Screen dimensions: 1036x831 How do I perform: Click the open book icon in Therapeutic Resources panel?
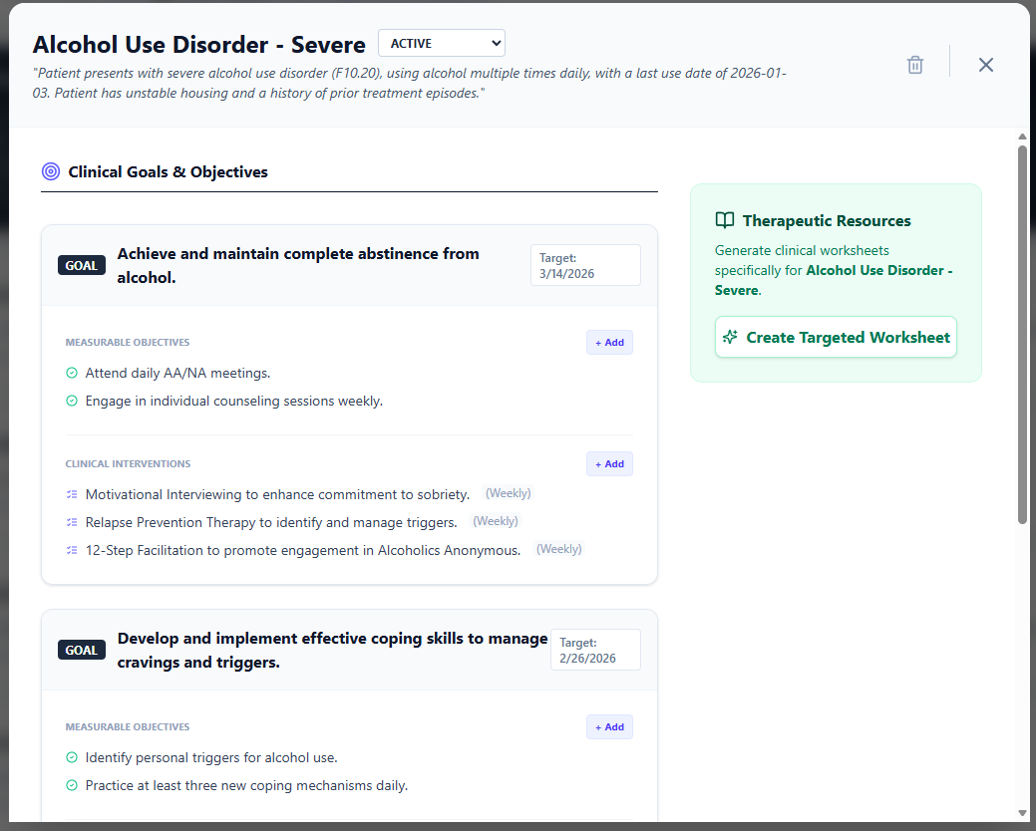click(724, 220)
